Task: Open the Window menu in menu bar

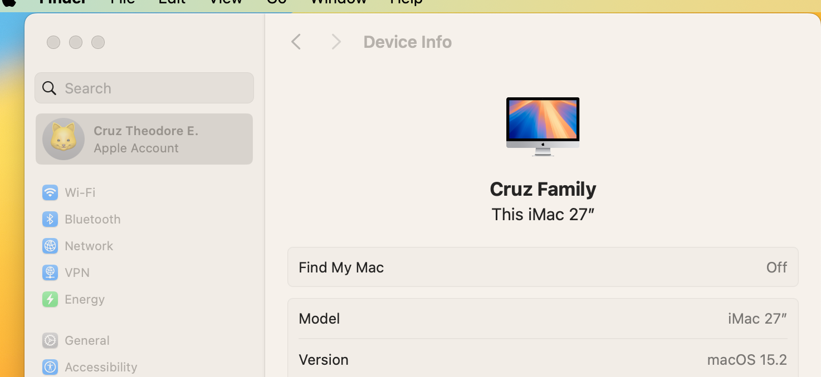Action: (339, 2)
